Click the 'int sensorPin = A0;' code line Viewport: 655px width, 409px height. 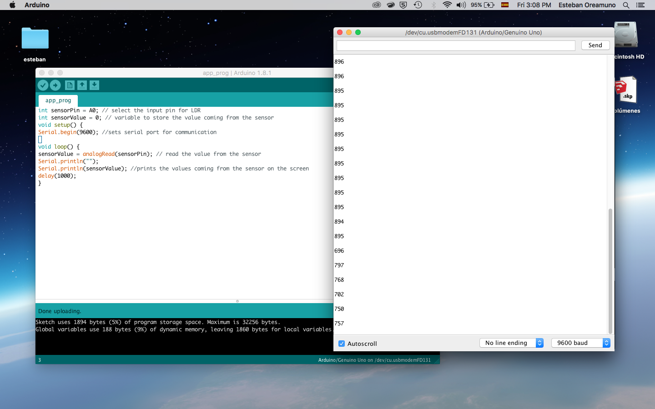[120, 110]
